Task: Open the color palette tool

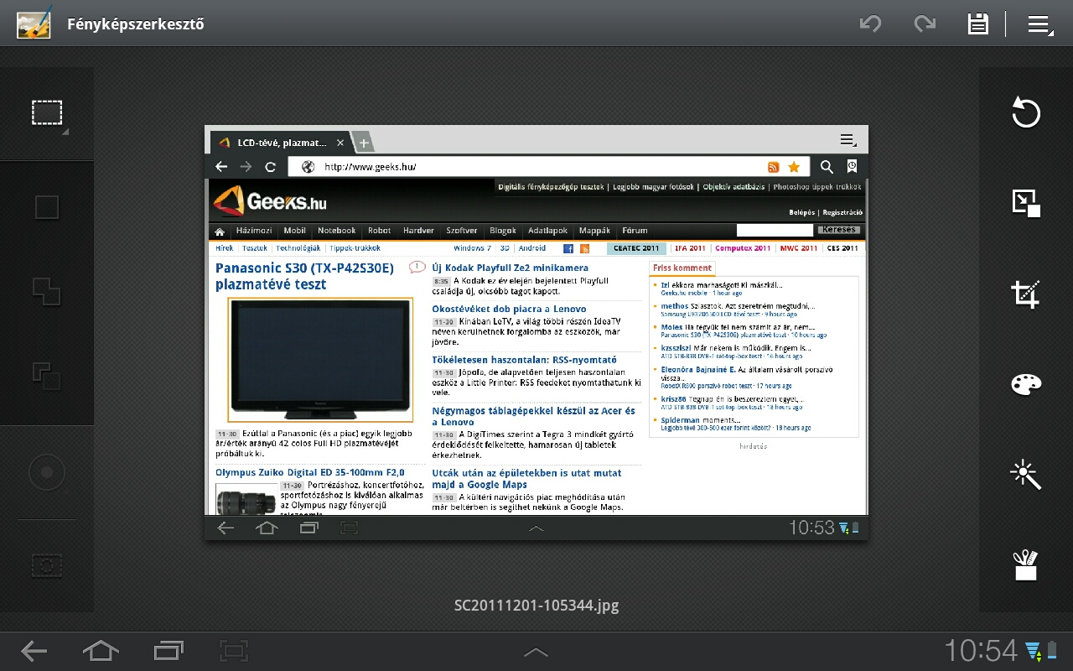Action: 1025,384
